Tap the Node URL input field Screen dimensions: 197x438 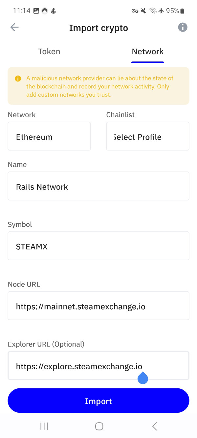[98, 306]
